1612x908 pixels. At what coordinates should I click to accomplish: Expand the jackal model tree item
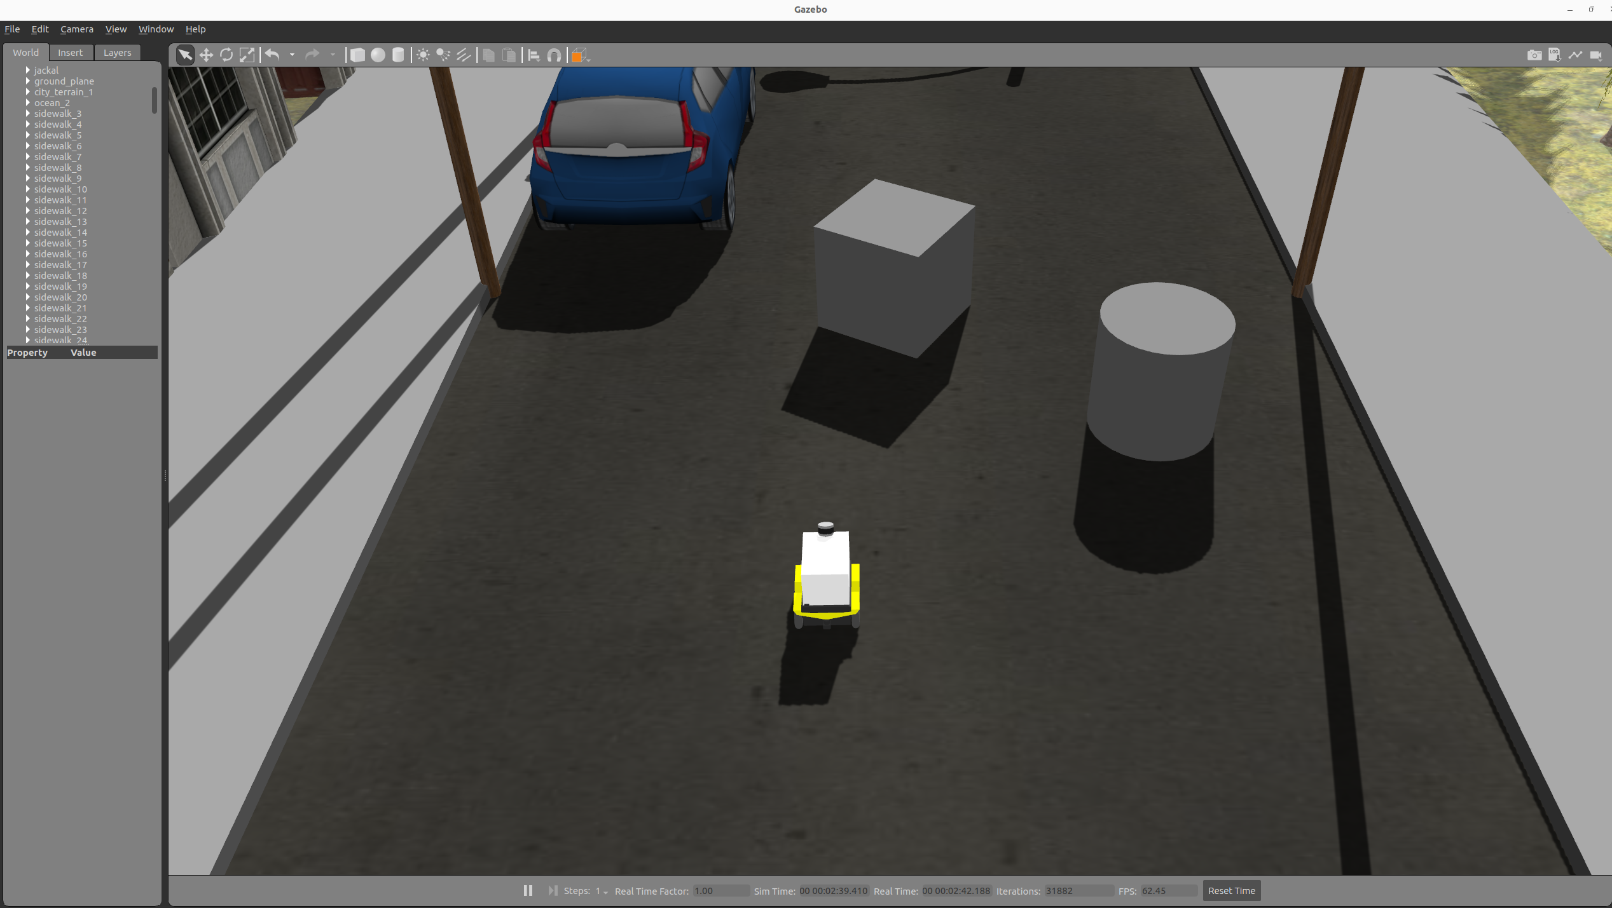[28, 71]
